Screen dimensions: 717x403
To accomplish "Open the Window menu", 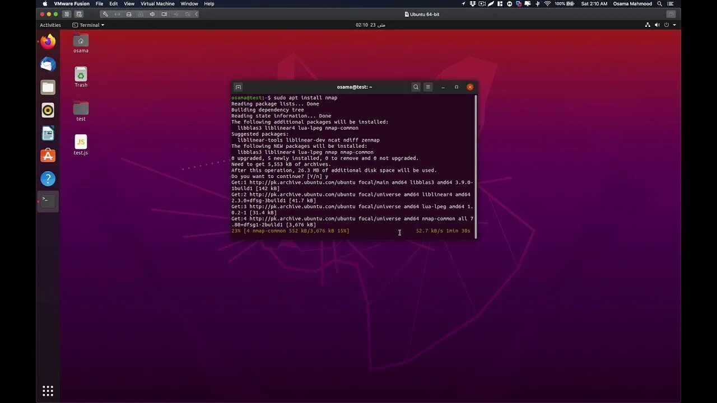I will tap(189, 4).
